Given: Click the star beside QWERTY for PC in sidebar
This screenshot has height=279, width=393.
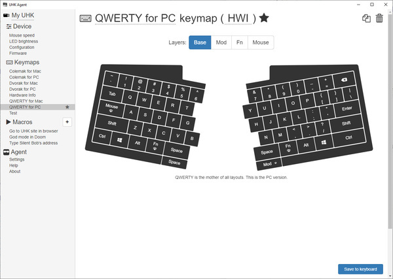Looking at the screenshot, I should point(67,107).
